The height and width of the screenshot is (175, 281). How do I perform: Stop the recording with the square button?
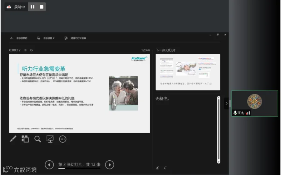(42, 7)
